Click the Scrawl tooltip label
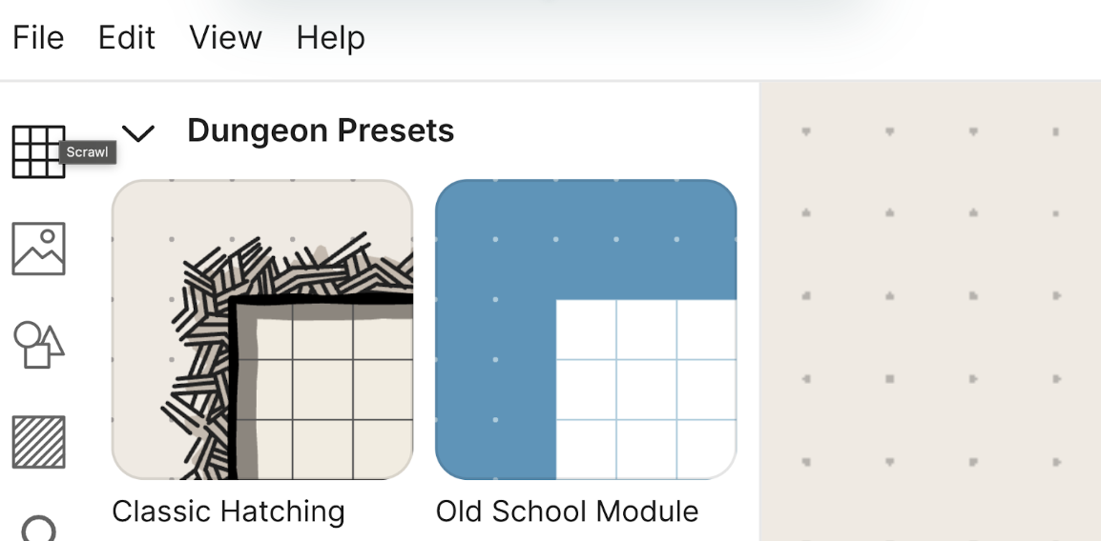1101x541 pixels. 89,152
